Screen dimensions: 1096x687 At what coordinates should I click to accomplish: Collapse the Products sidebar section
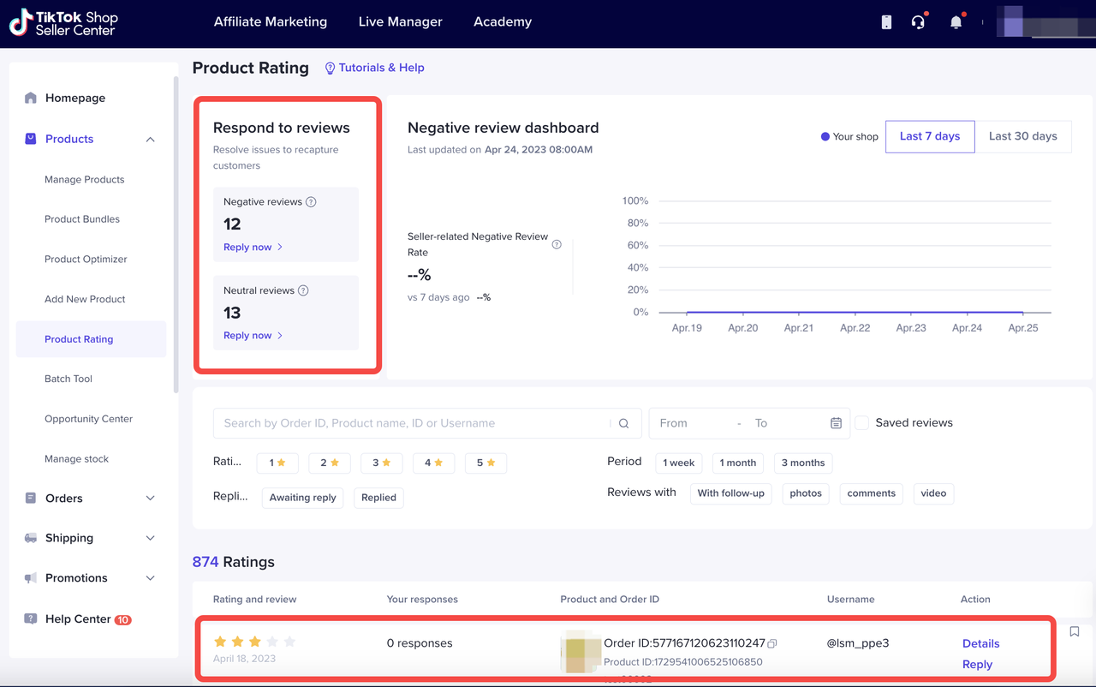pyautogui.click(x=151, y=140)
